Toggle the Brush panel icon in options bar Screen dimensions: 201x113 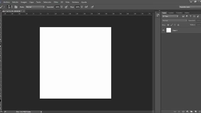[16, 7]
